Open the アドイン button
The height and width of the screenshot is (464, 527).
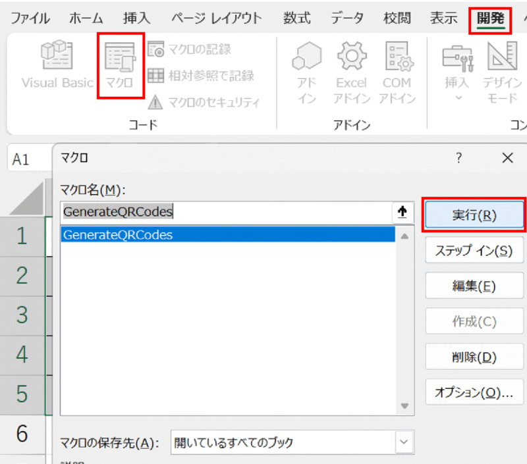coord(306,72)
